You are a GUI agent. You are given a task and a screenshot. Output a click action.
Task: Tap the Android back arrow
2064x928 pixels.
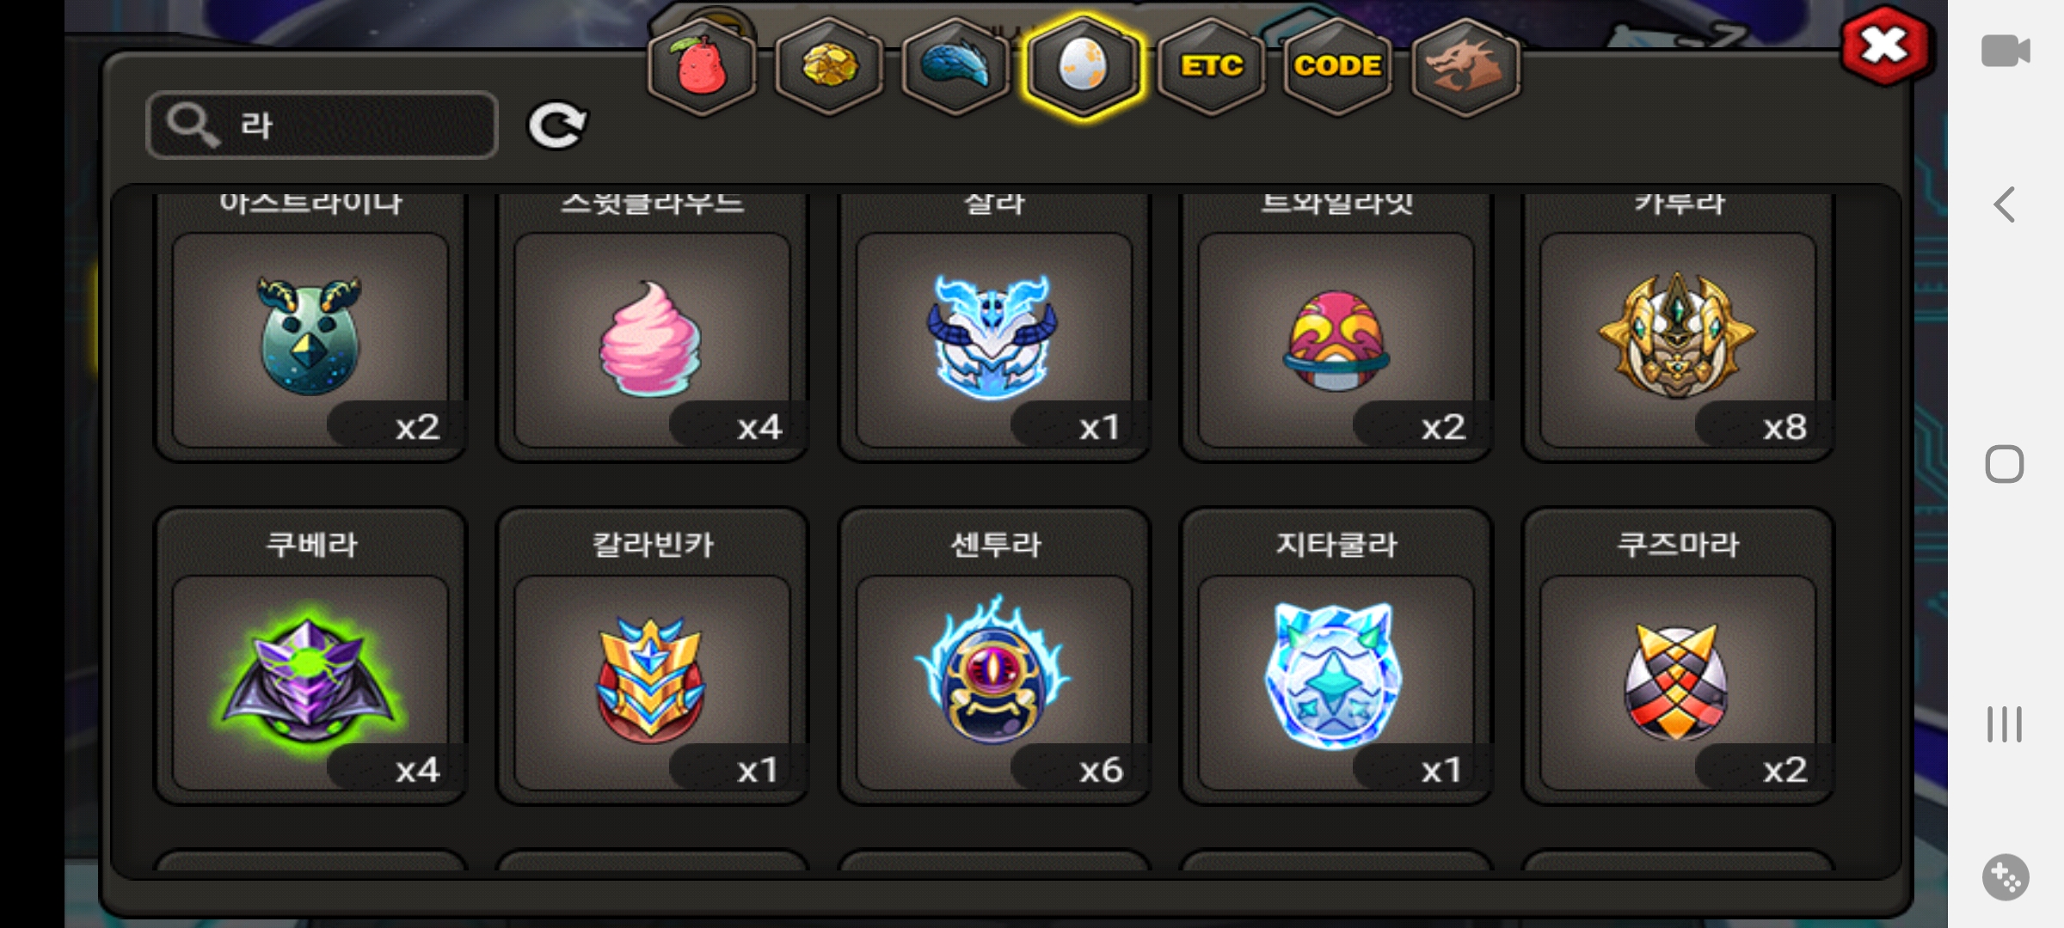pyautogui.click(x=2005, y=205)
